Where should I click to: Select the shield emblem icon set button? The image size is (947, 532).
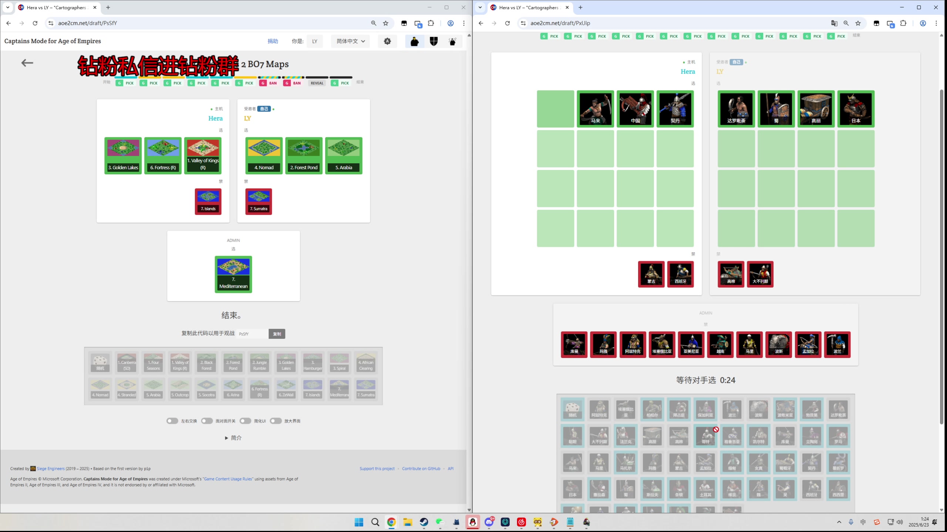(x=434, y=41)
